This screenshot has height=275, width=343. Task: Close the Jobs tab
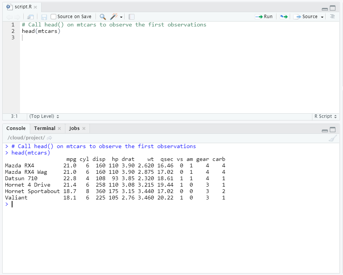click(84, 129)
